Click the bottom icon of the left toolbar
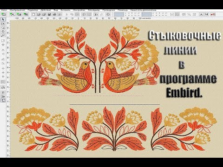Viewport: 223px width, 167px height. 3,101
